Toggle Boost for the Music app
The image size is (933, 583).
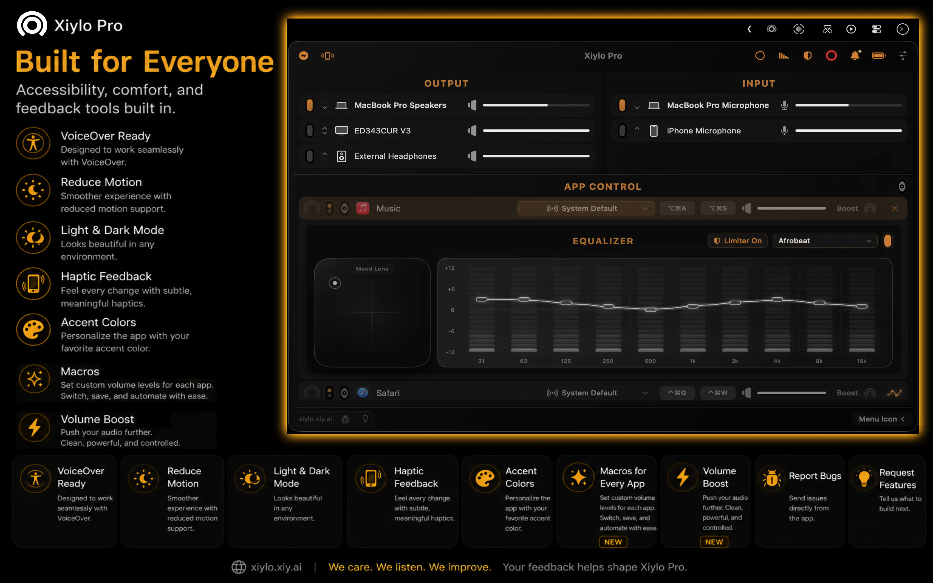(870, 209)
